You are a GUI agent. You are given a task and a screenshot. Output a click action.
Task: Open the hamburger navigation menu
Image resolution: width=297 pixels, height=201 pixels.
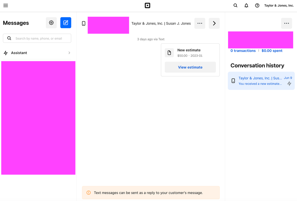(x=6, y=6)
